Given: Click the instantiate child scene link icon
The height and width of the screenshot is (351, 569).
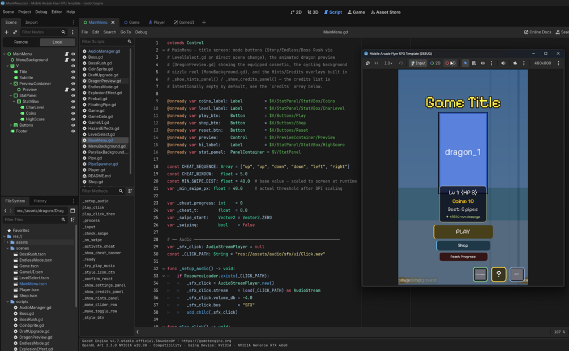Looking at the screenshot, I should tap(15, 32).
